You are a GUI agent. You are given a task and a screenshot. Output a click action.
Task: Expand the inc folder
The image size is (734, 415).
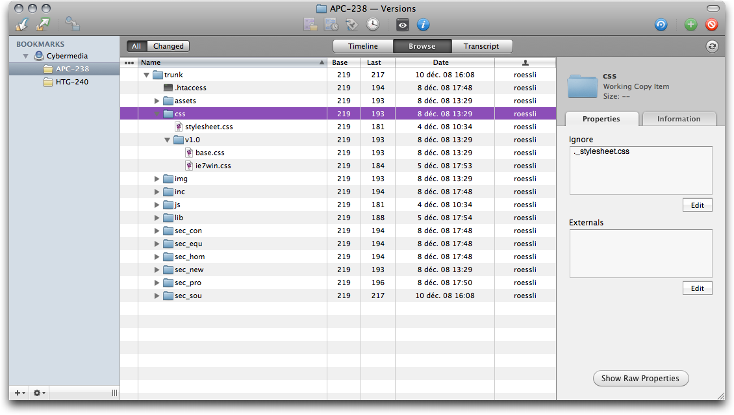[157, 192]
